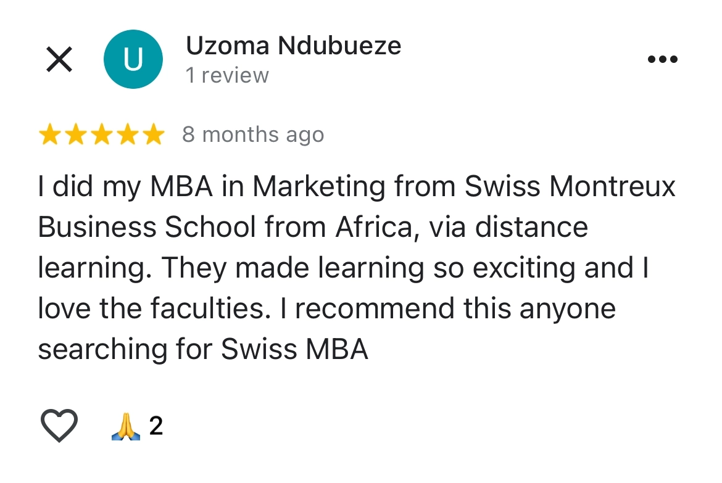
Task: Click the "1 review" count link
Action: (227, 75)
